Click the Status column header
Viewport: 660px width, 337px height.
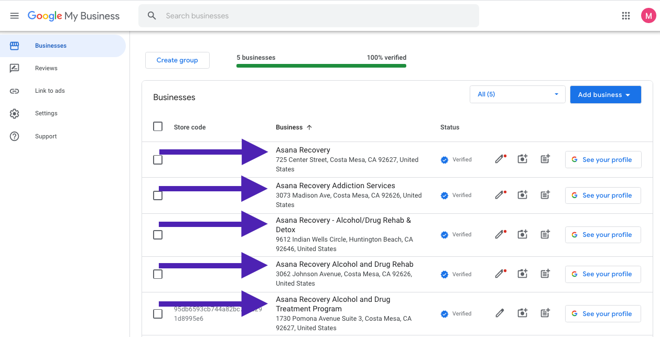coord(450,127)
